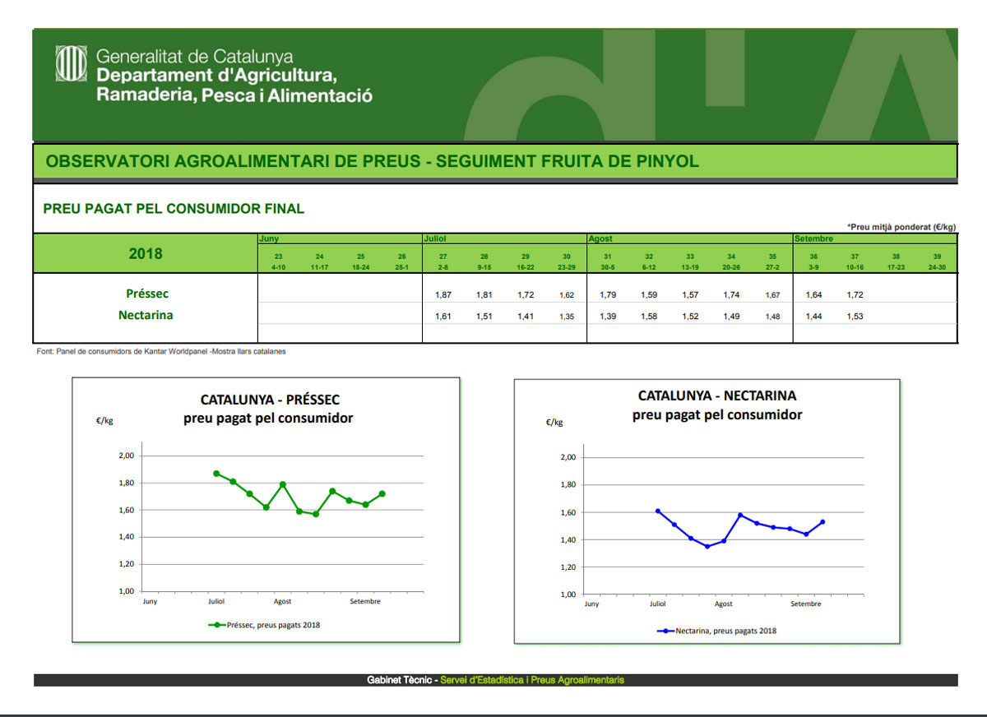Click the Departament d'Agricultura header text

click(x=217, y=76)
